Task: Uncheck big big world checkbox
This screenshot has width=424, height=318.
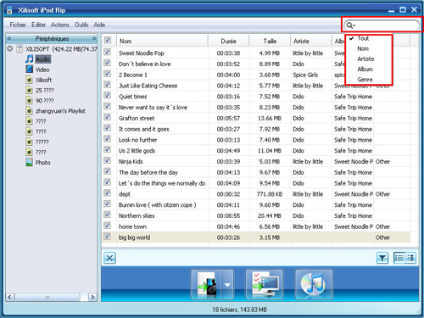Action: [x=107, y=237]
